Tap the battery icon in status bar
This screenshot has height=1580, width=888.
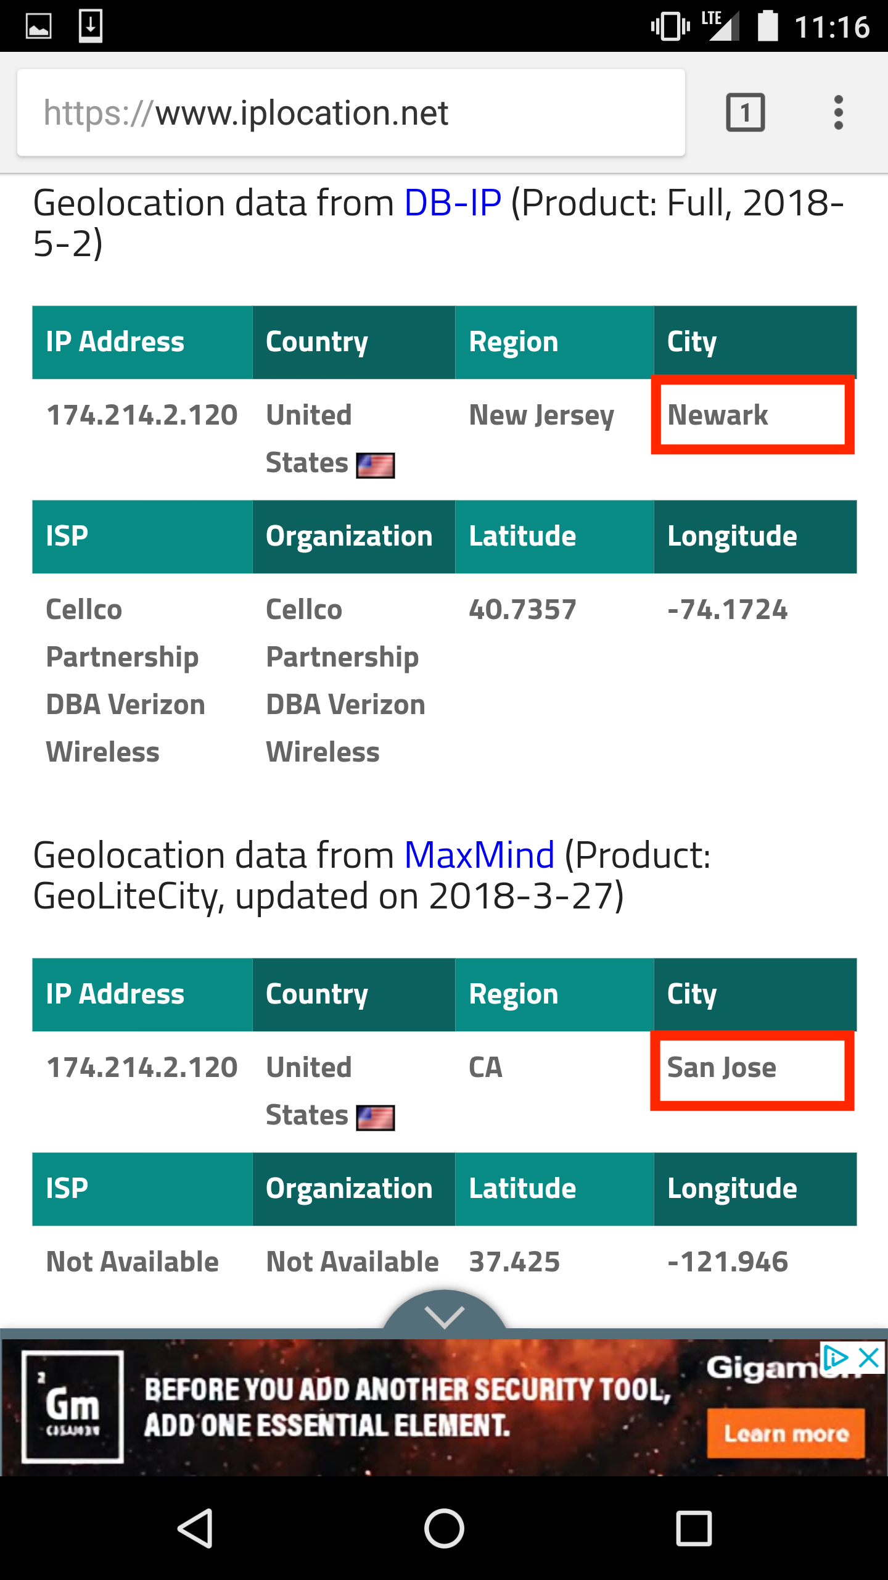coord(767,26)
